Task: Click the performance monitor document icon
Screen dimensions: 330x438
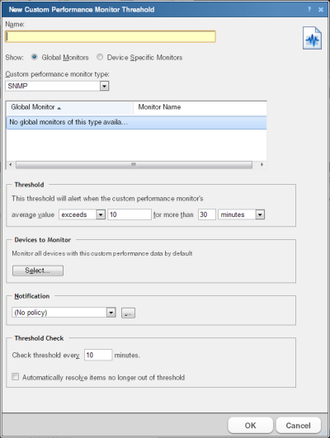Action: pyautogui.click(x=312, y=38)
